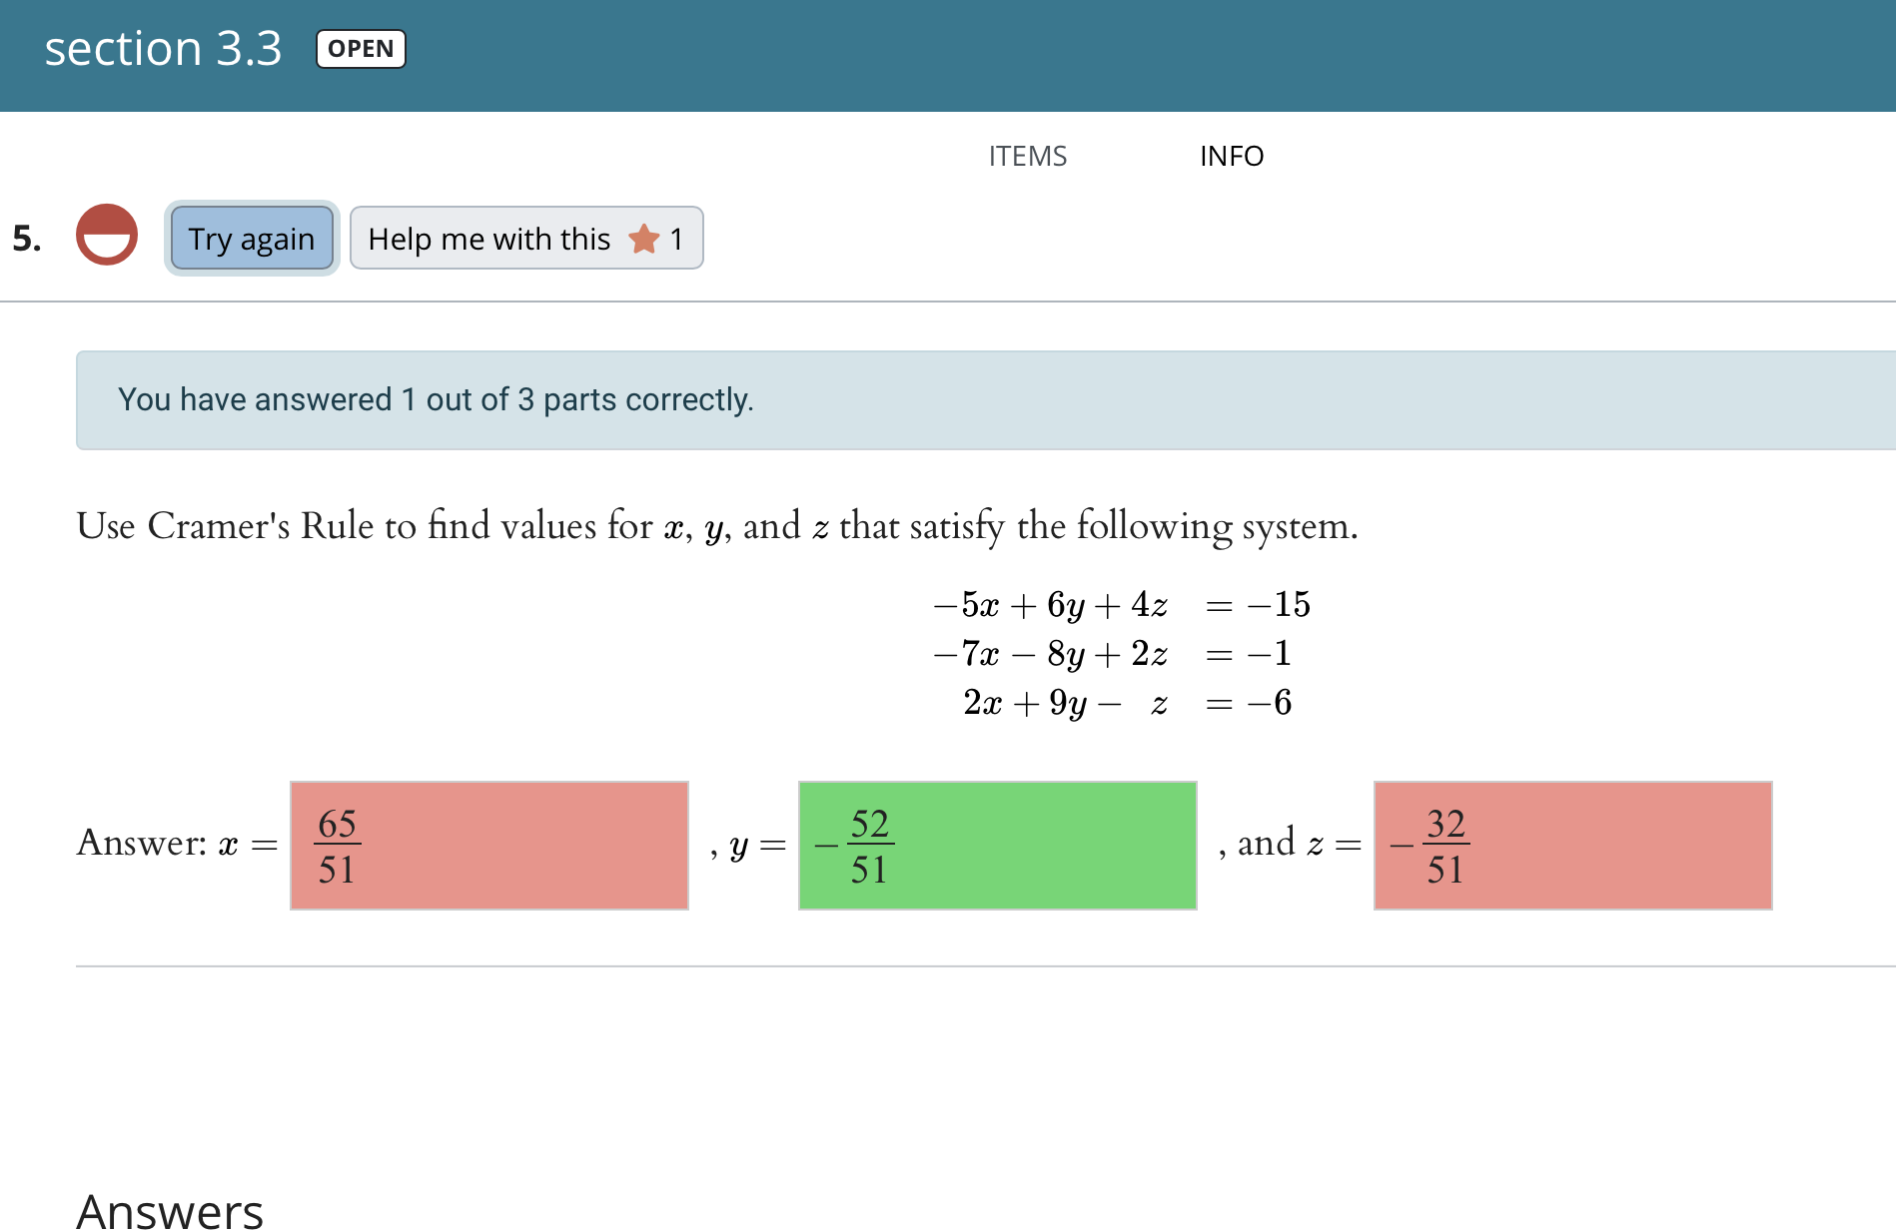The height and width of the screenshot is (1232, 1896).
Task: Click the third equation 2x+9y-z=-6
Action: click(x=1128, y=703)
